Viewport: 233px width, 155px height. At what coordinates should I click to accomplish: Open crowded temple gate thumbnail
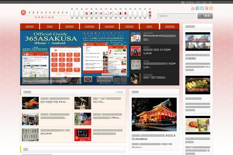30,119
